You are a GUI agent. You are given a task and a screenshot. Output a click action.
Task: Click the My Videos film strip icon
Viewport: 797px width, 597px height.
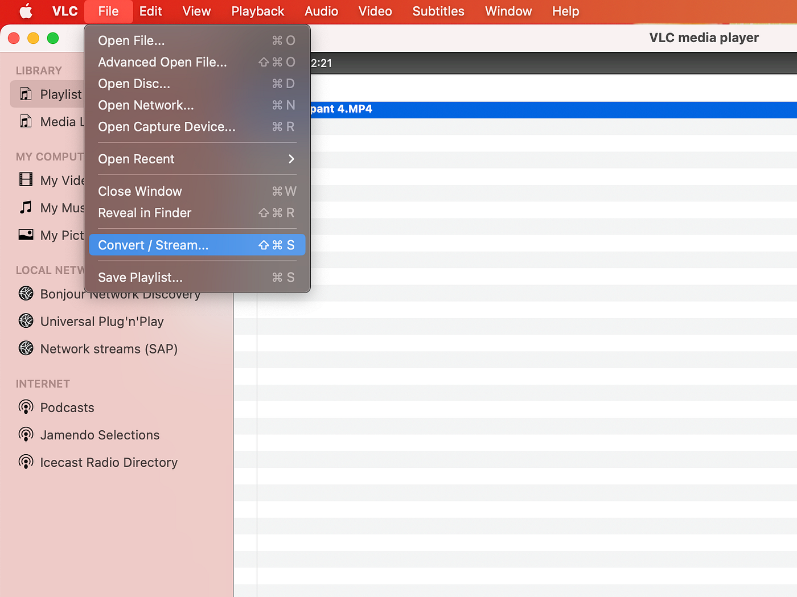tap(26, 180)
